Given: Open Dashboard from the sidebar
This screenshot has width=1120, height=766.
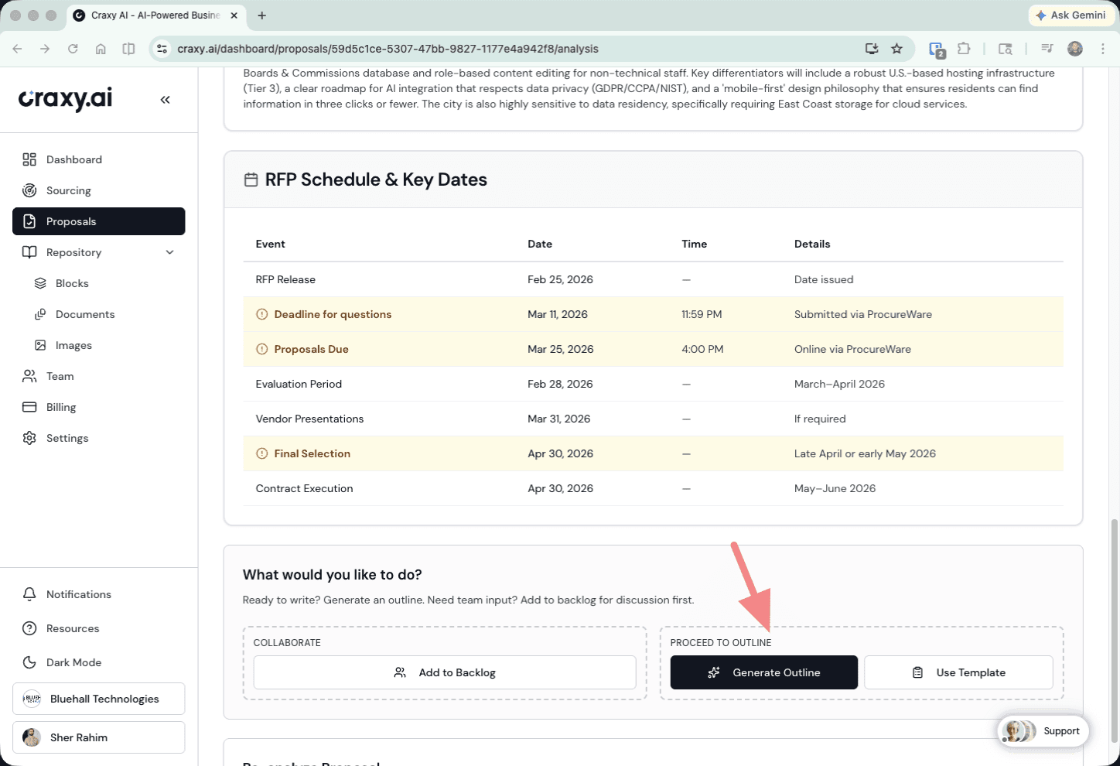Looking at the screenshot, I should pyautogui.click(x=98, y=159).
